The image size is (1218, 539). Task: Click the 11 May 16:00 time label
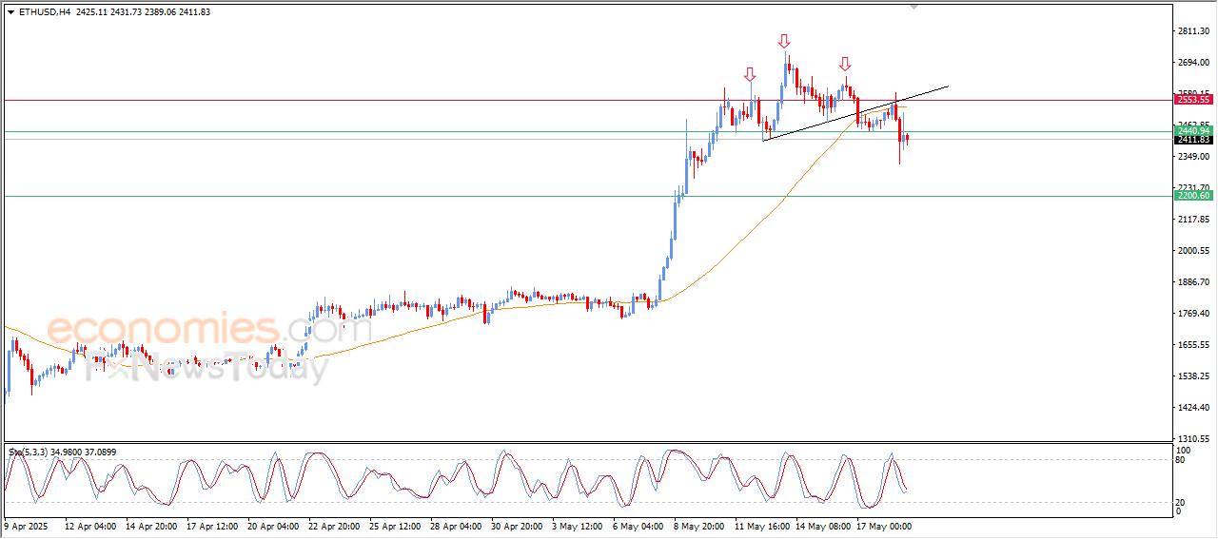point(760,526)
